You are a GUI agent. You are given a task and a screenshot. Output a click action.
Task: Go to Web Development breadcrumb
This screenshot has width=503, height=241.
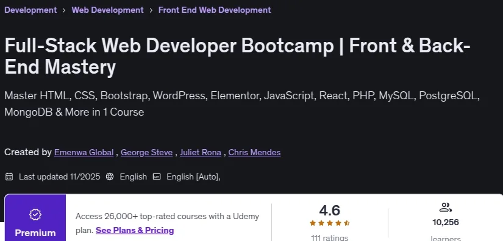107,10
